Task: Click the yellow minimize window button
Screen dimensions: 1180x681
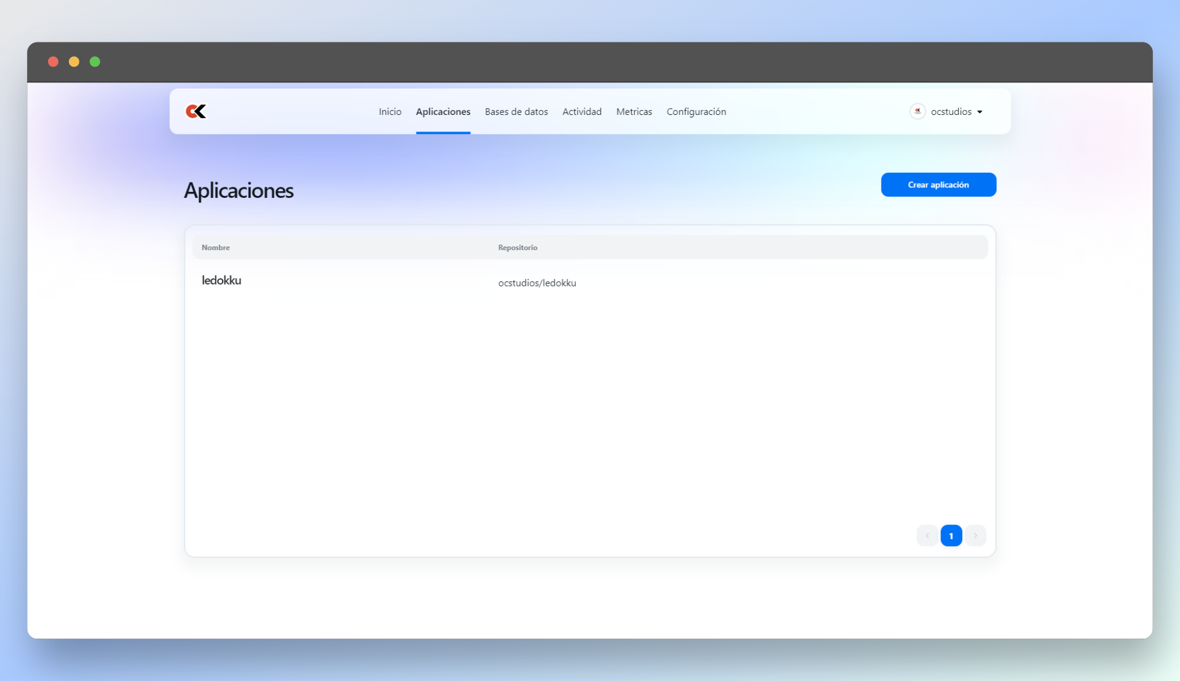Action: 74,61
